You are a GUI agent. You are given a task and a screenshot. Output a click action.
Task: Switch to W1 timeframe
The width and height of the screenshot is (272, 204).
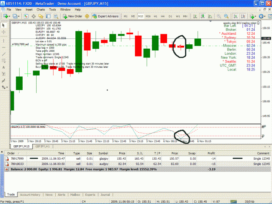tap(178, 16)
